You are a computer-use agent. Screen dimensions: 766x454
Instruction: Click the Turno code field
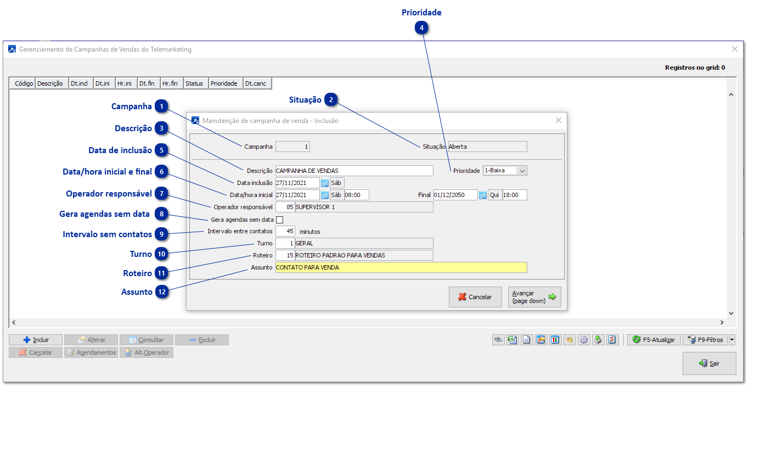click(x=285, y=243)
